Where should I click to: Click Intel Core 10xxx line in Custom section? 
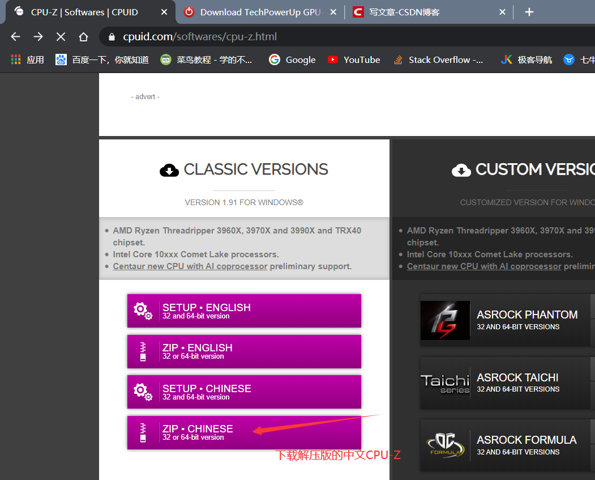coord(490,254)
